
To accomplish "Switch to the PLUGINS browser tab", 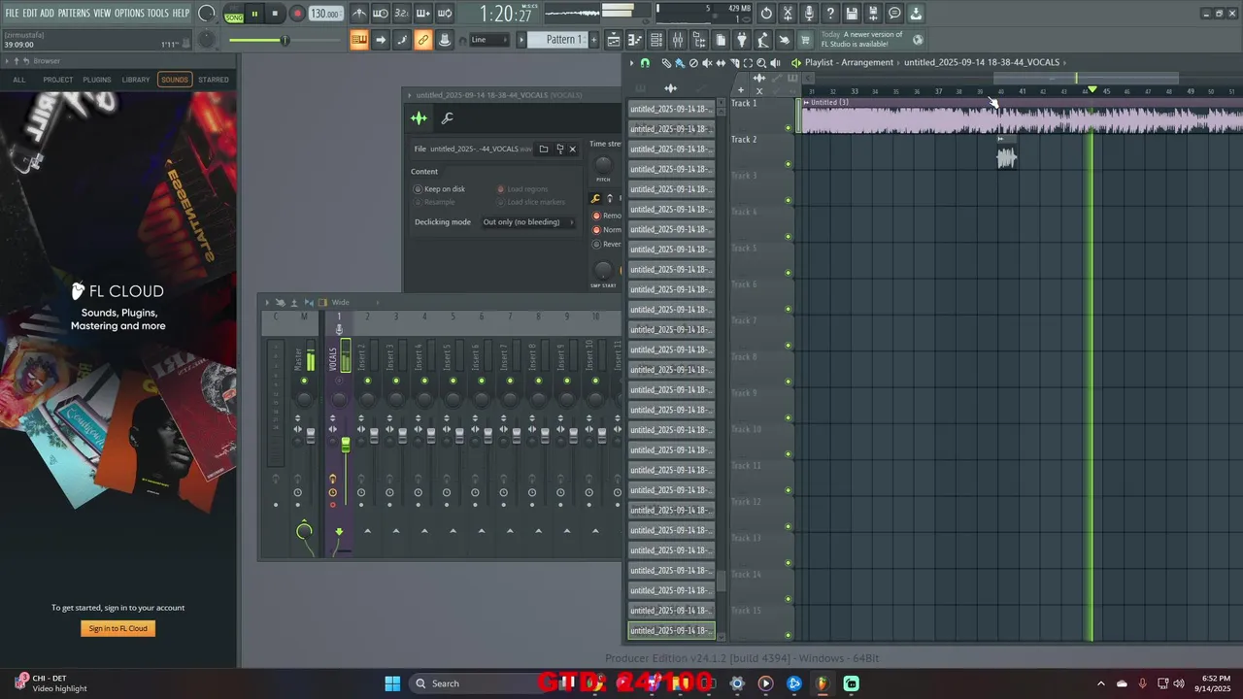I will [x=97, y=80].
